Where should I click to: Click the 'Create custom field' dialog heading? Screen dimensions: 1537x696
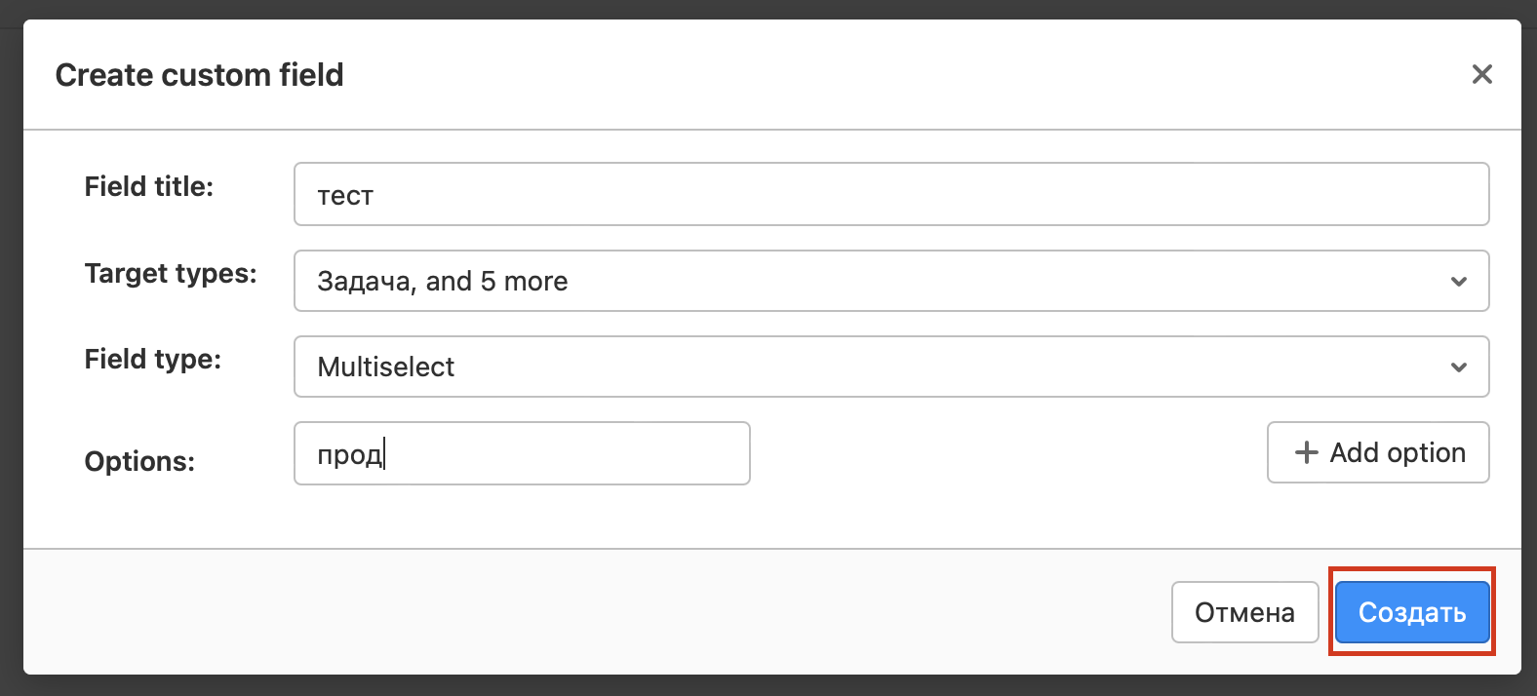[x=200, y=75]
